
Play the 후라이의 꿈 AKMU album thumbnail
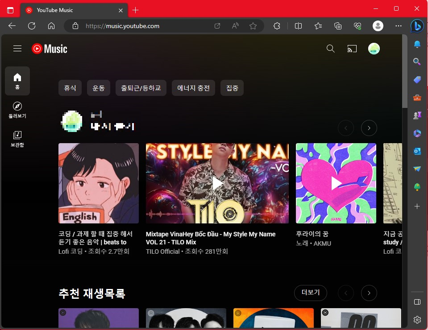(336, 183)
